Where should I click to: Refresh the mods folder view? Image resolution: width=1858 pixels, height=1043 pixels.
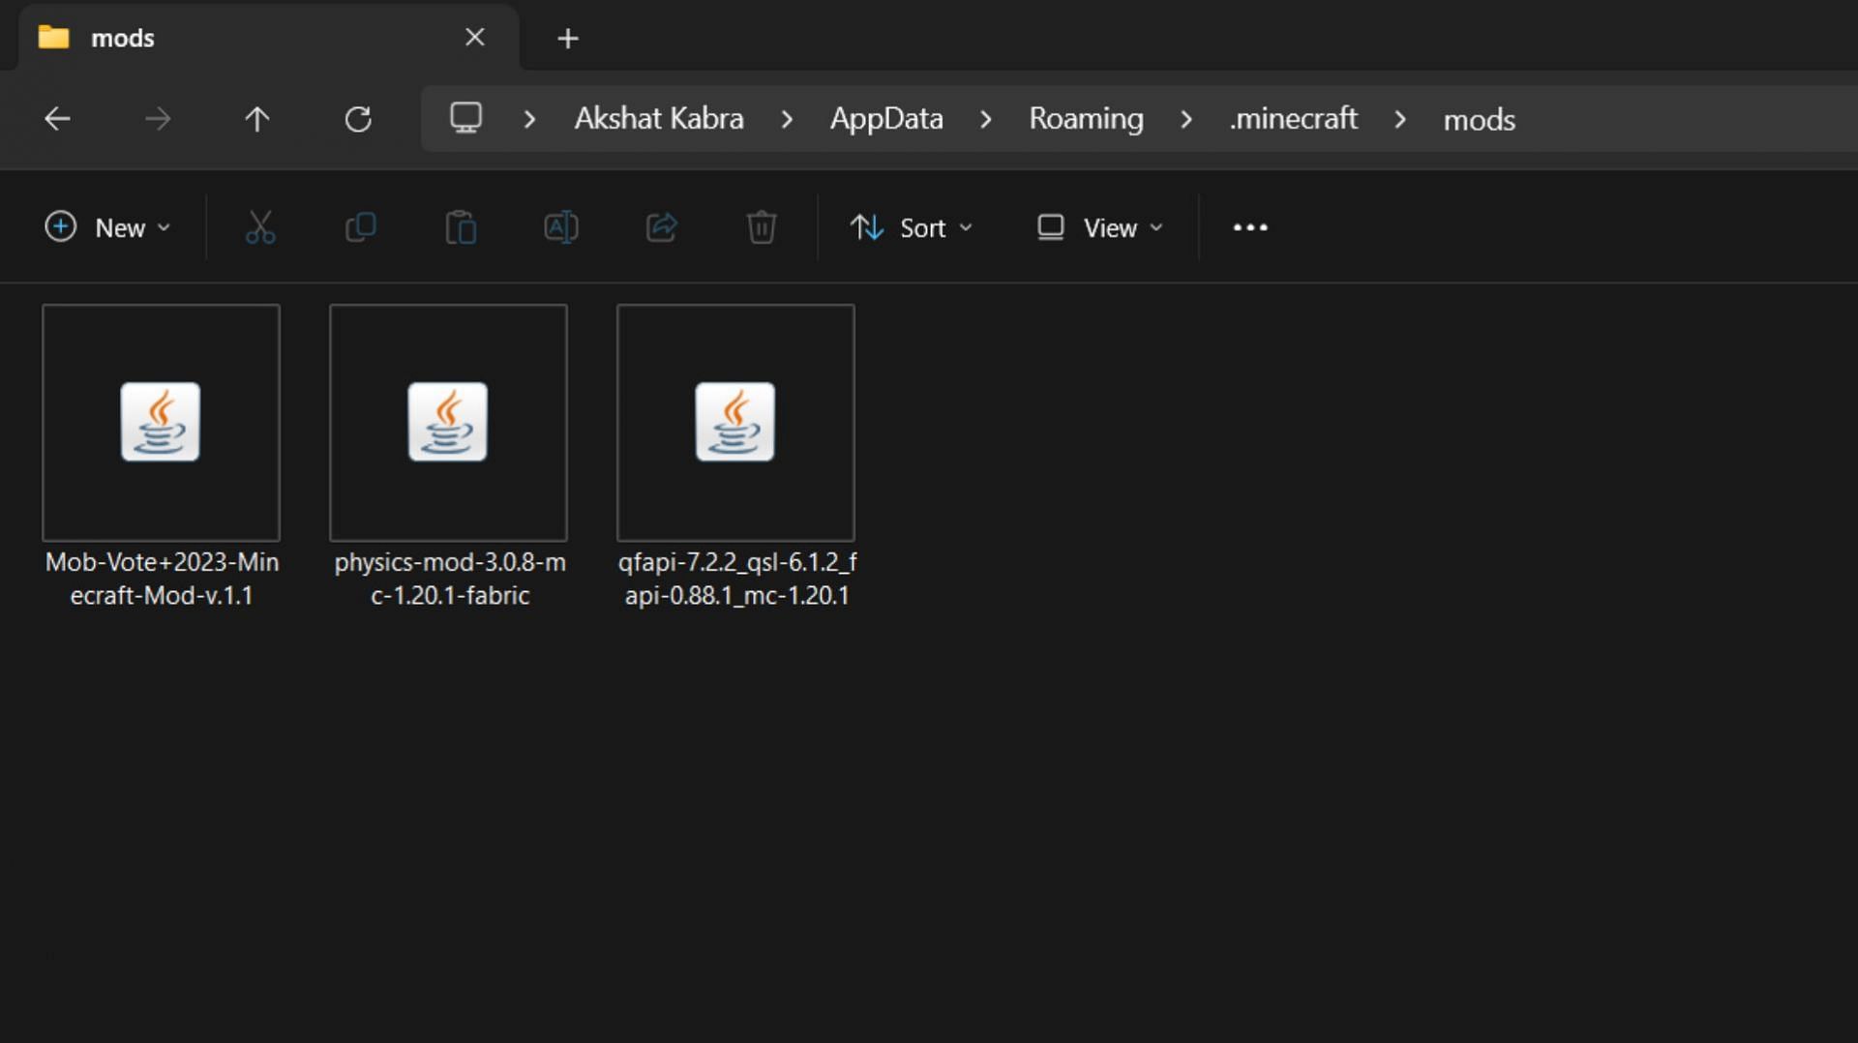(358, 119)
